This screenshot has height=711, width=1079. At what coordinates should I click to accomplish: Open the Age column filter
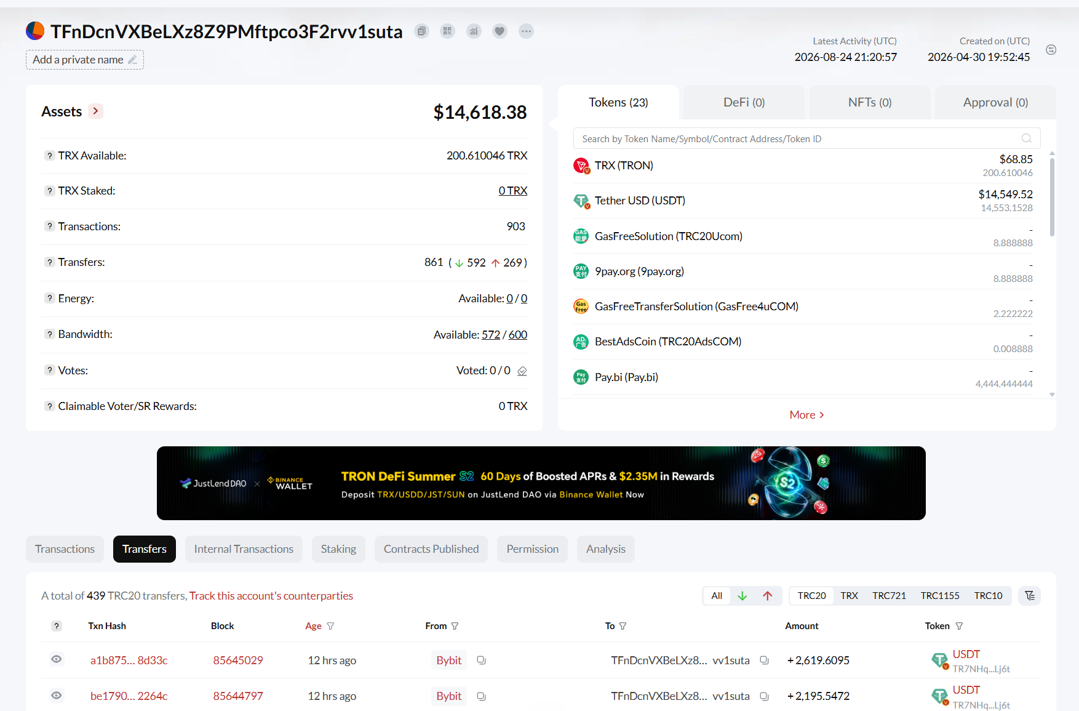point(330,626)
